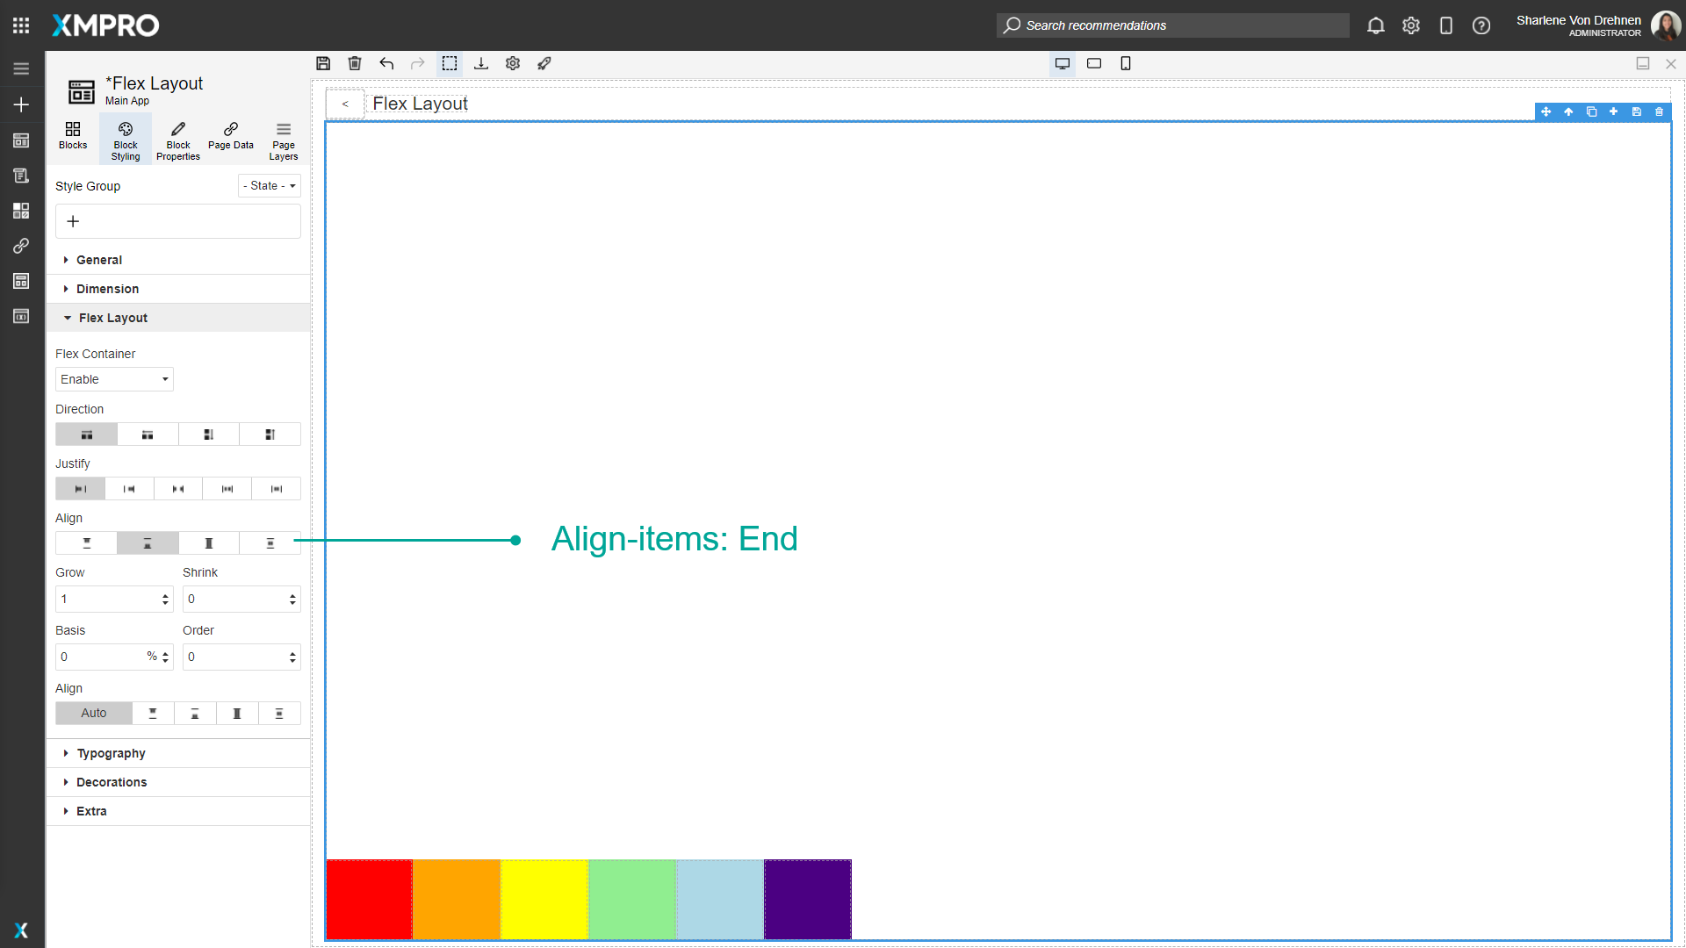
Task: Click the Blocks panel icon
Action: (72, 136)
